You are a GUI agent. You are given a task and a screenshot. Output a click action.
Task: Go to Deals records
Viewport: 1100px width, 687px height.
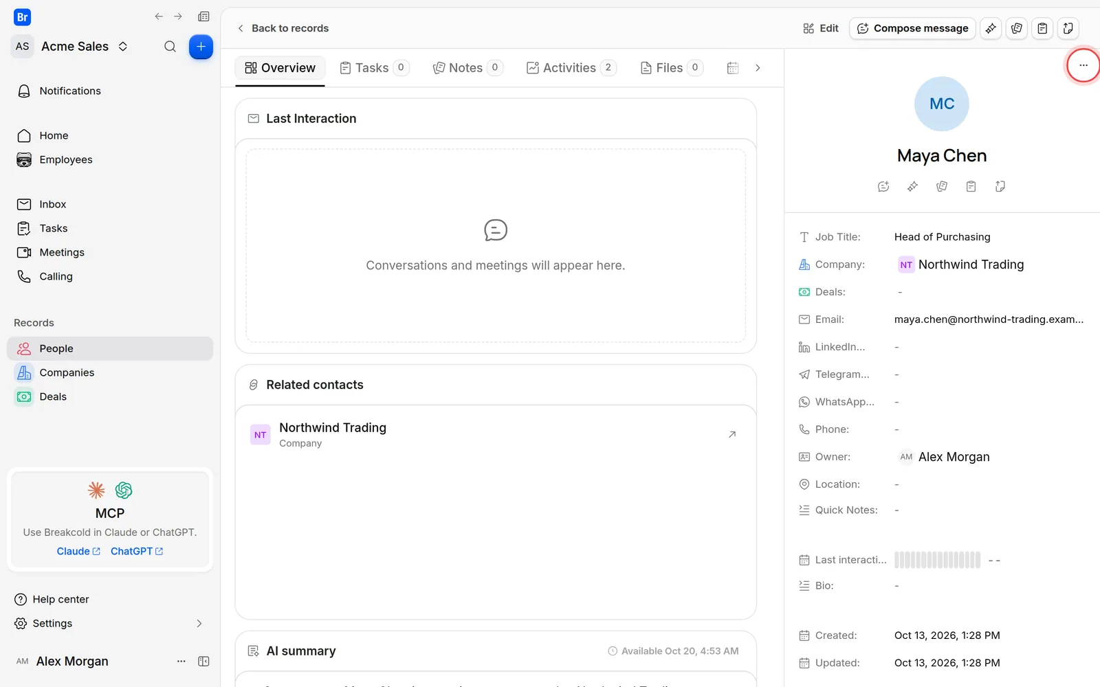pyautogui.click(x=110, y=396)
